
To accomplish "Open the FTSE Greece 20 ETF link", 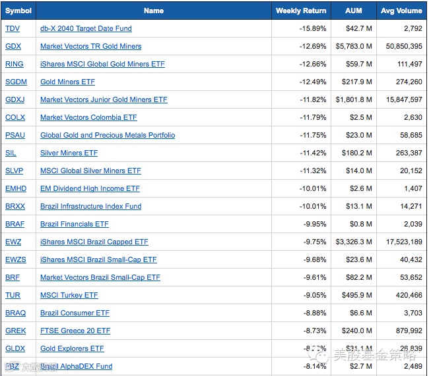I will pos(75,331).
